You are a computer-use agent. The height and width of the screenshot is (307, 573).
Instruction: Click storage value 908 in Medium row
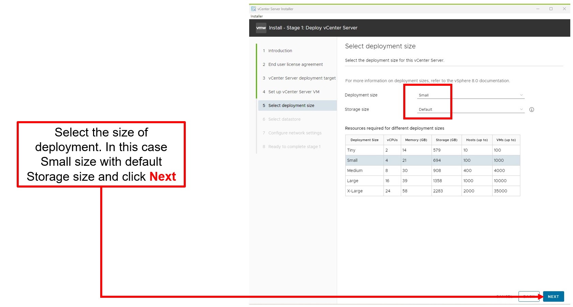[x=447, y=171]
